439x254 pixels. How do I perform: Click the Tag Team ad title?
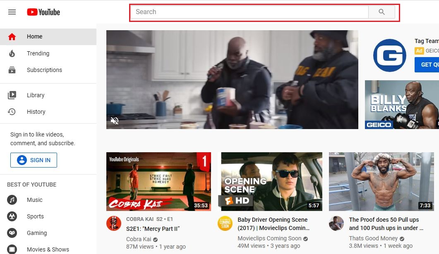[427, 41]
